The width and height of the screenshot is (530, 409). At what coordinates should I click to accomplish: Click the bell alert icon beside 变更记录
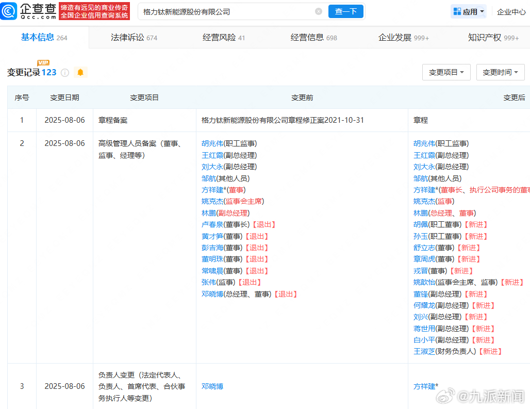point(80,72)
